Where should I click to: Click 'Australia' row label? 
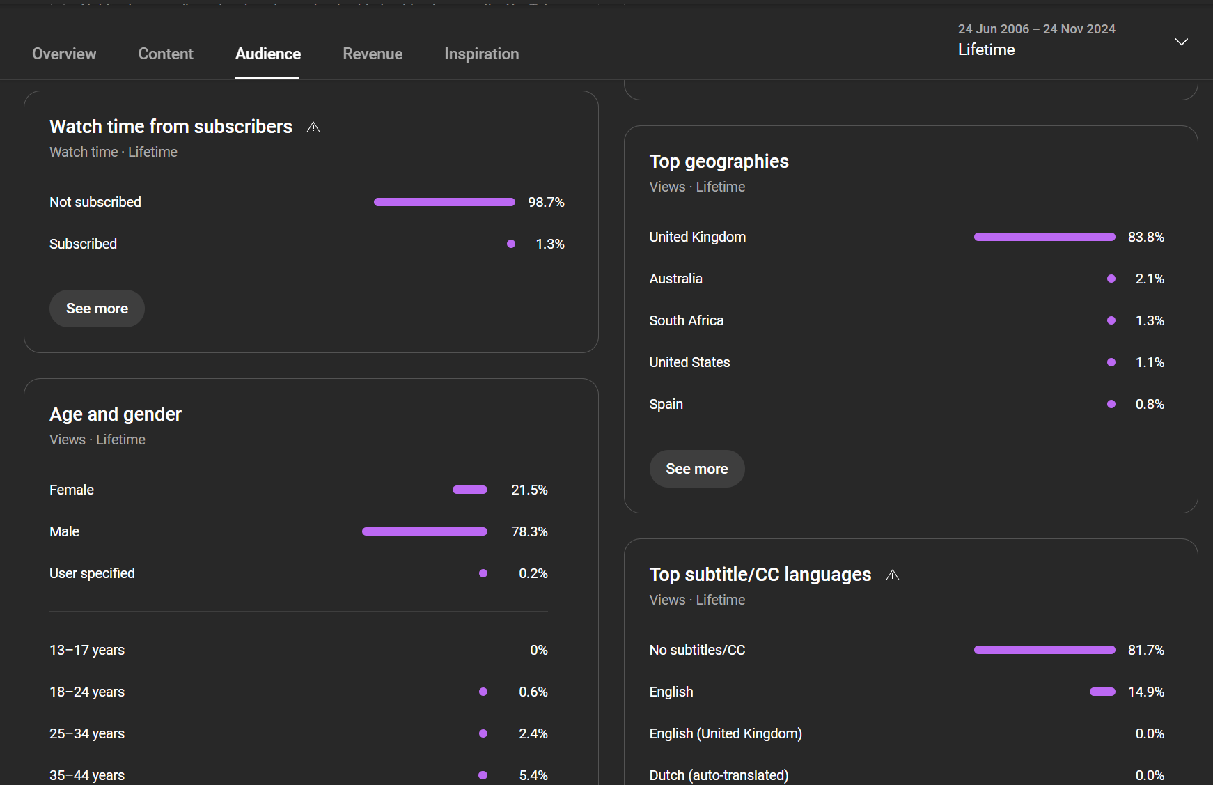coord(676,279)
